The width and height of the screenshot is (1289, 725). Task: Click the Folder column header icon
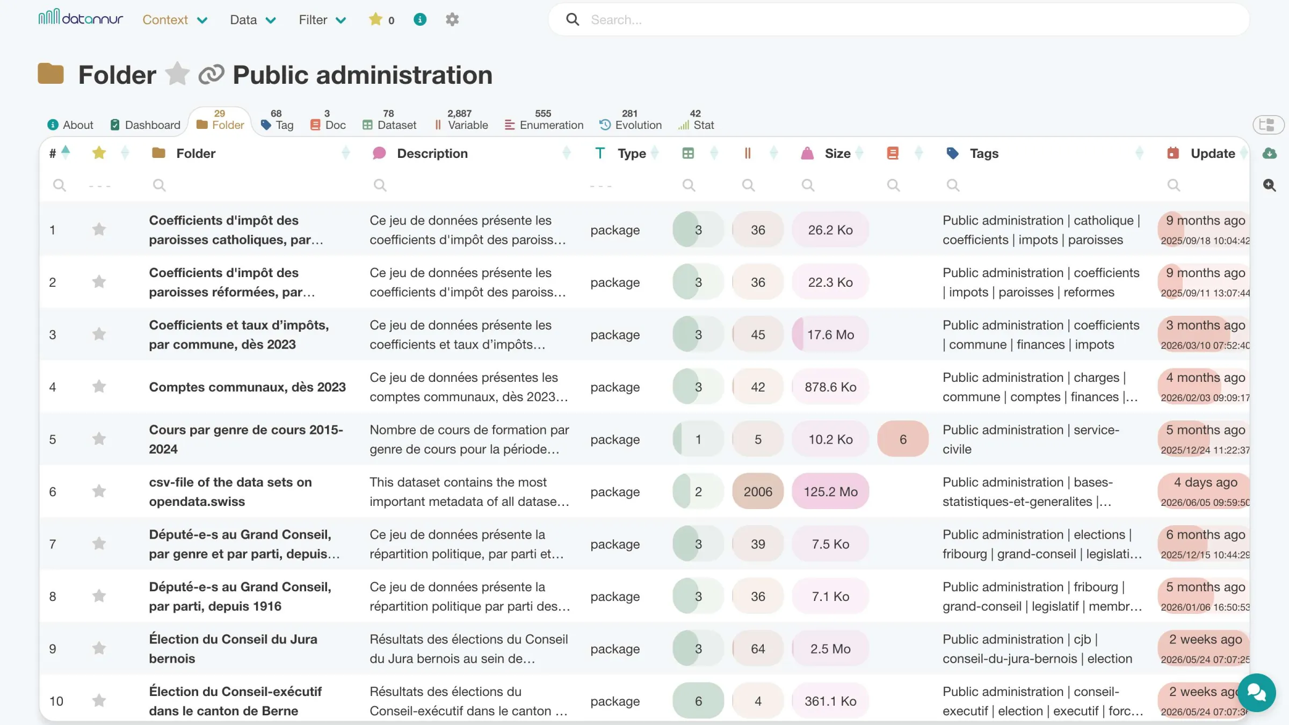click(x=158, y=153)
